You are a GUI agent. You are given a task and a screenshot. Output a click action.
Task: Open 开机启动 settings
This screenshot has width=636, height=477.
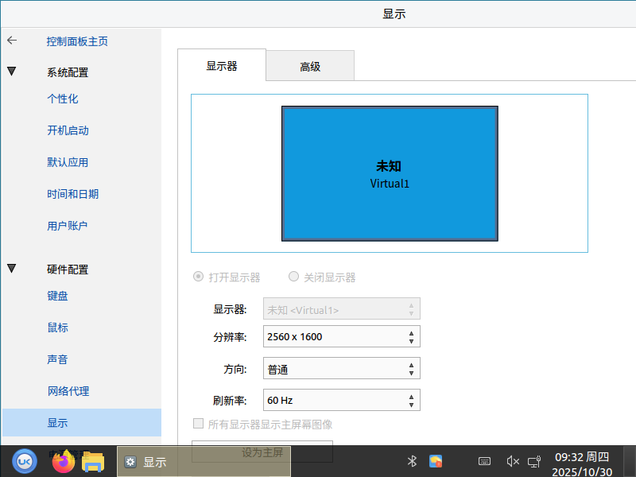(68, 130)
